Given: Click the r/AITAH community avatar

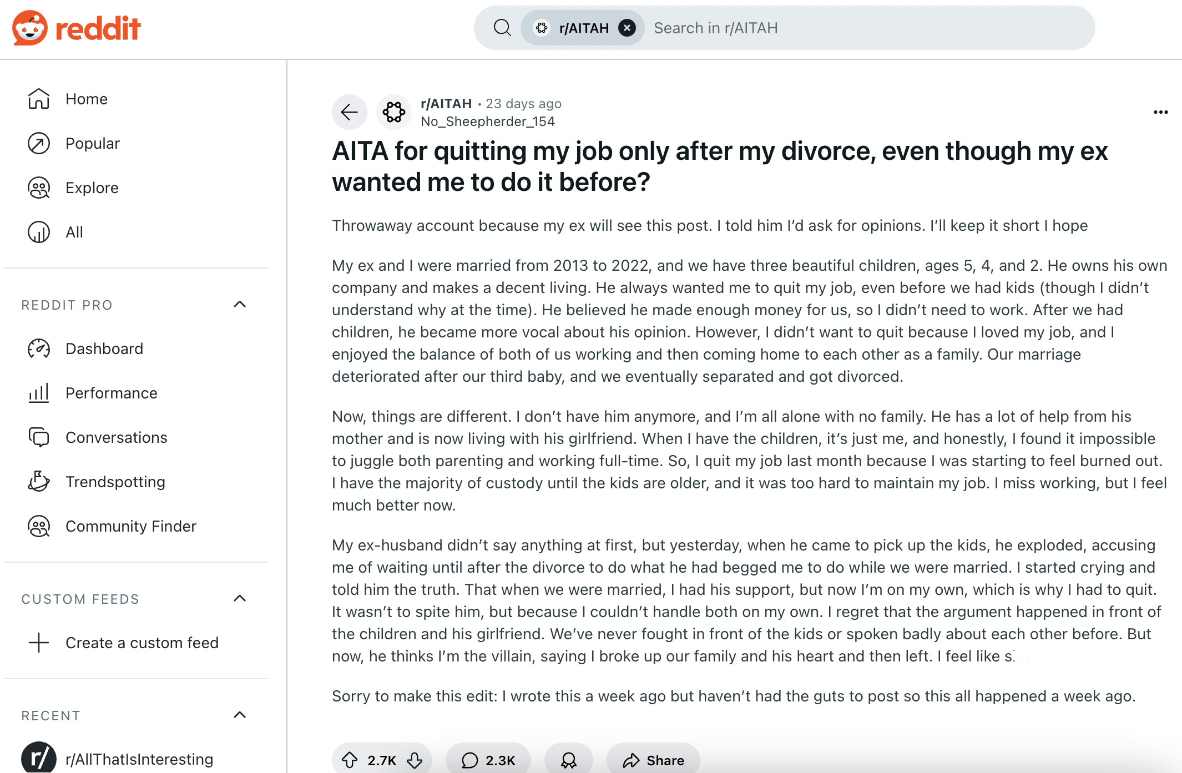Looking at the screenshot, I should [x=394, y=112].
